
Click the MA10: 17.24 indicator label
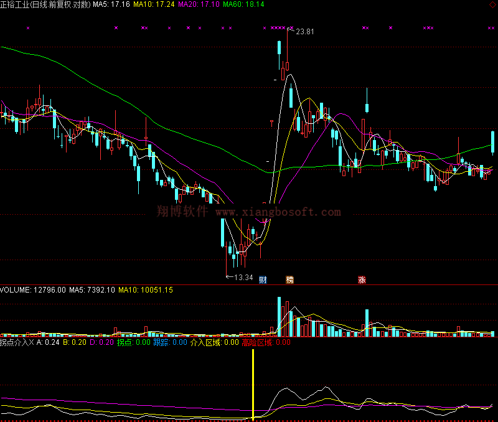click(x=154, y=4)
